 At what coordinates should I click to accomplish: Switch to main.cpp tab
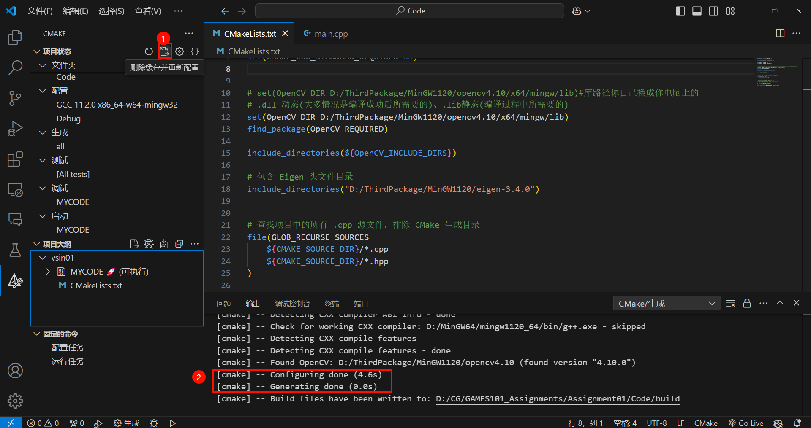(332, 34)
